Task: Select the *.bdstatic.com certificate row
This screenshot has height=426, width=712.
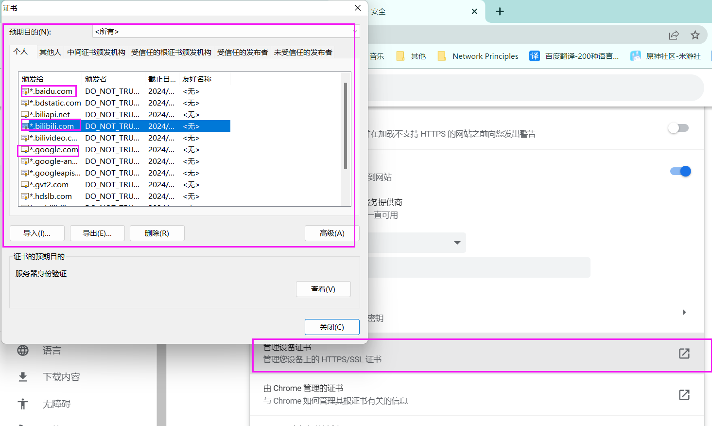Action: [125, 103]
